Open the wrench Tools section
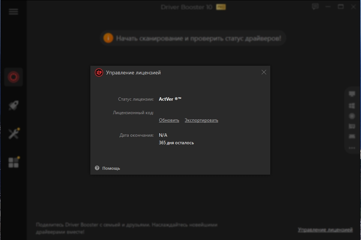The image size is (361, 240). click(13, 134)
